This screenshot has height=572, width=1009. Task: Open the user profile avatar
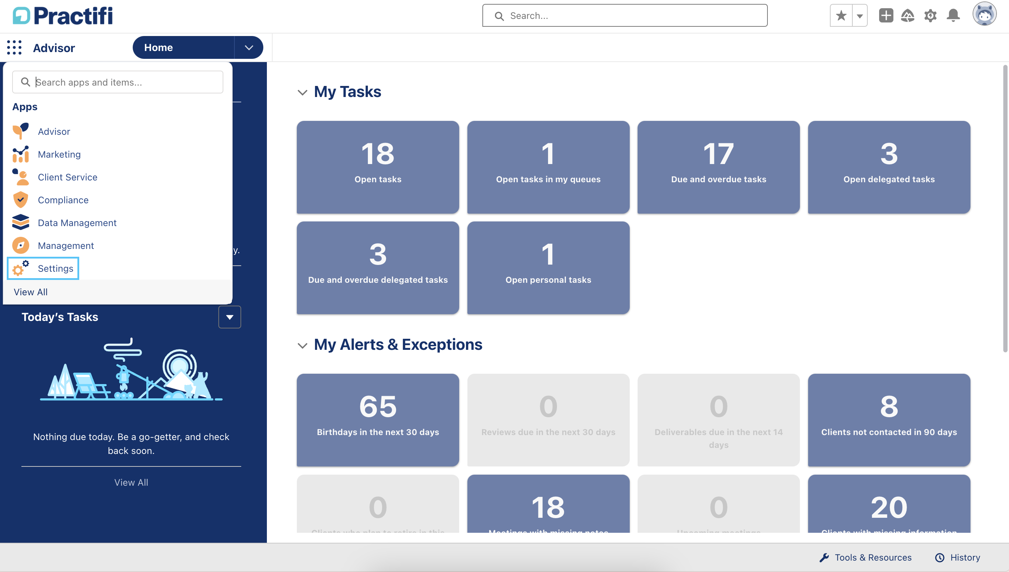[x=985, y=14]
